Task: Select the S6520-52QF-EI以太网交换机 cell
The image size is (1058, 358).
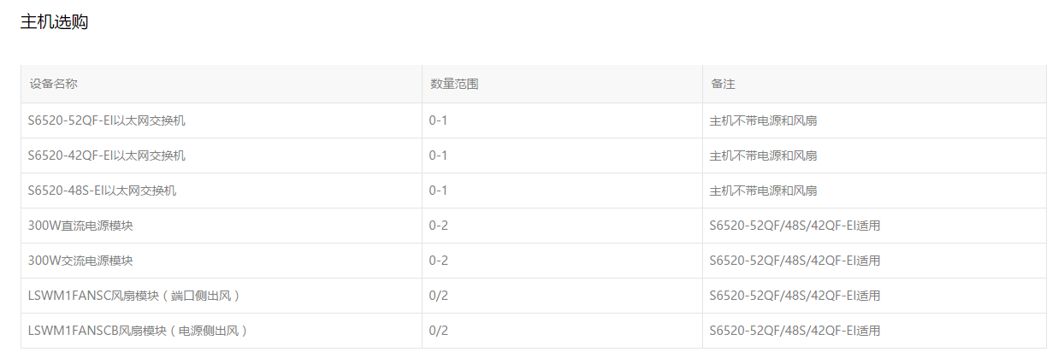Action: [x=107, y=120]
